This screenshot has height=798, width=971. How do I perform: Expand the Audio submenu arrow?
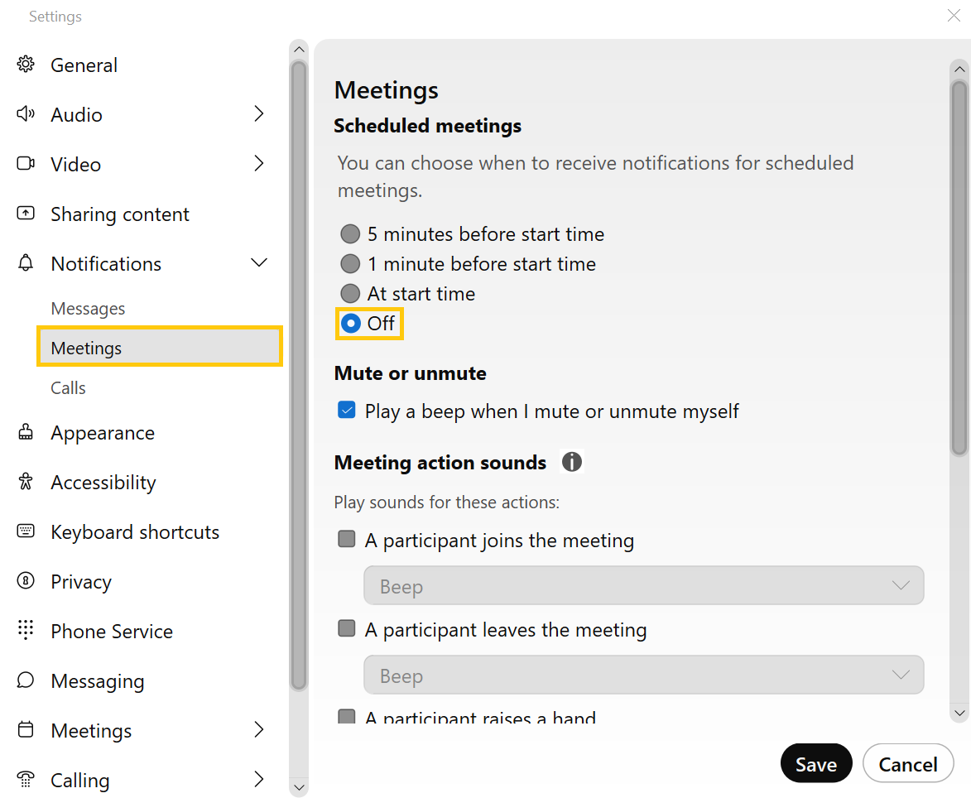(259, 114)
